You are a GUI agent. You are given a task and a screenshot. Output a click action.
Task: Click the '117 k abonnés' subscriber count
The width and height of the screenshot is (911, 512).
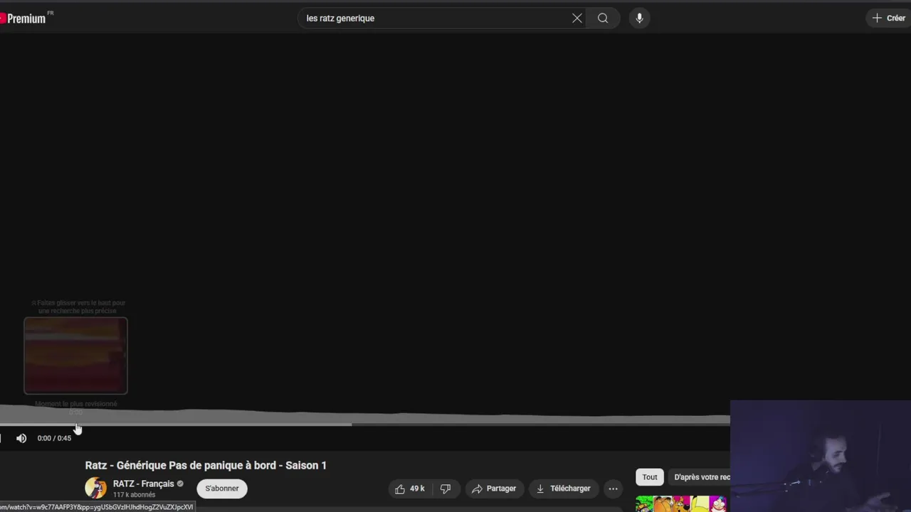coord(134,495)
